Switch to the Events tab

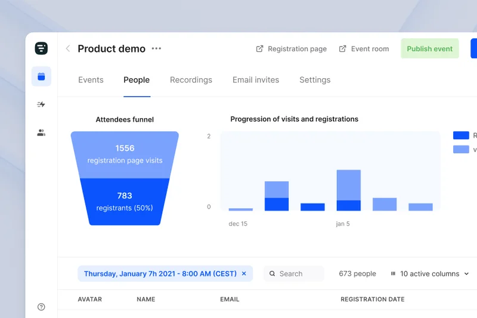91,80
